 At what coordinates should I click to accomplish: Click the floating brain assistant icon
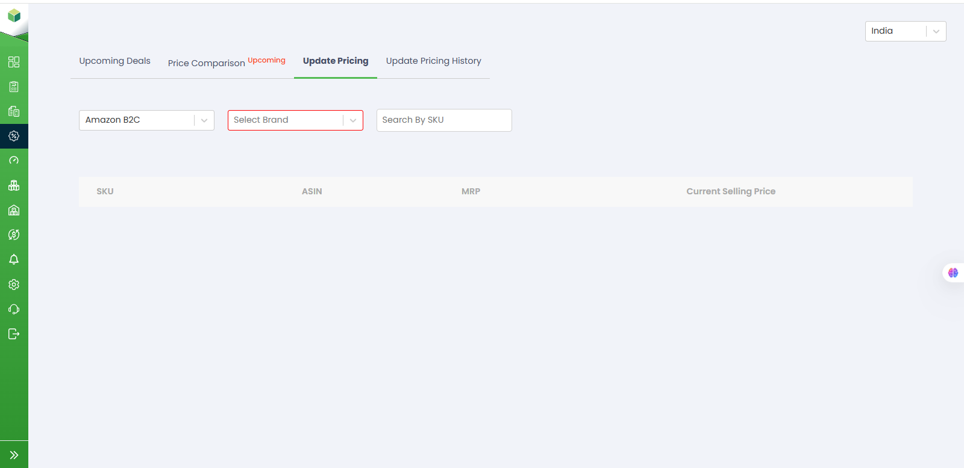pos(953,272)
